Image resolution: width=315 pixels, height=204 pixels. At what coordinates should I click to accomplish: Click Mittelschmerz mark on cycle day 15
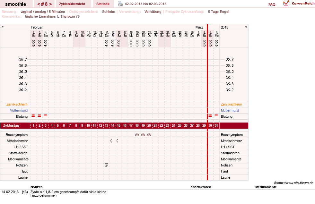pyautogui.click(x=118, y=141)
